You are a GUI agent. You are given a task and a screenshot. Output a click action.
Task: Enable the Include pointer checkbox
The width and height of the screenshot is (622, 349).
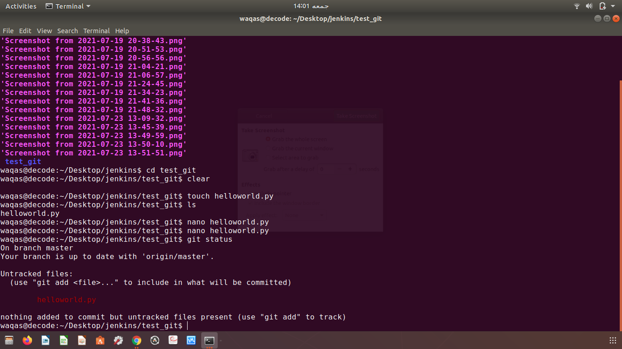click(x=250, y=193)
